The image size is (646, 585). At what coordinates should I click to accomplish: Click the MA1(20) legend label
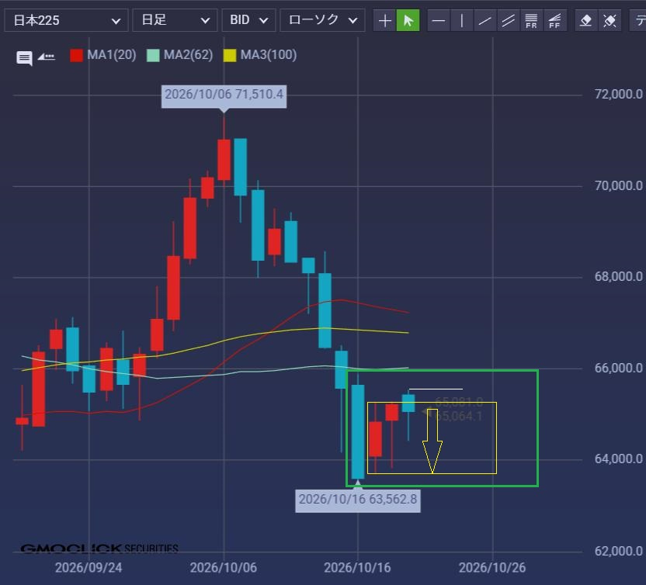[x=112, y=55]
